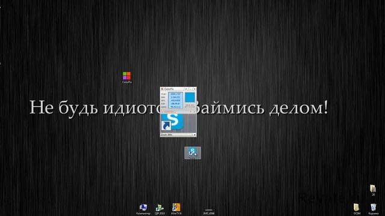Launch the AVerTV 6 shortcut
This screenshot has width=385, height=216.
(176, 209)
